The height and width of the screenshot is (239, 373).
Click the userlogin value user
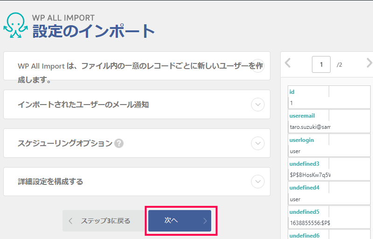coord(295,151)
